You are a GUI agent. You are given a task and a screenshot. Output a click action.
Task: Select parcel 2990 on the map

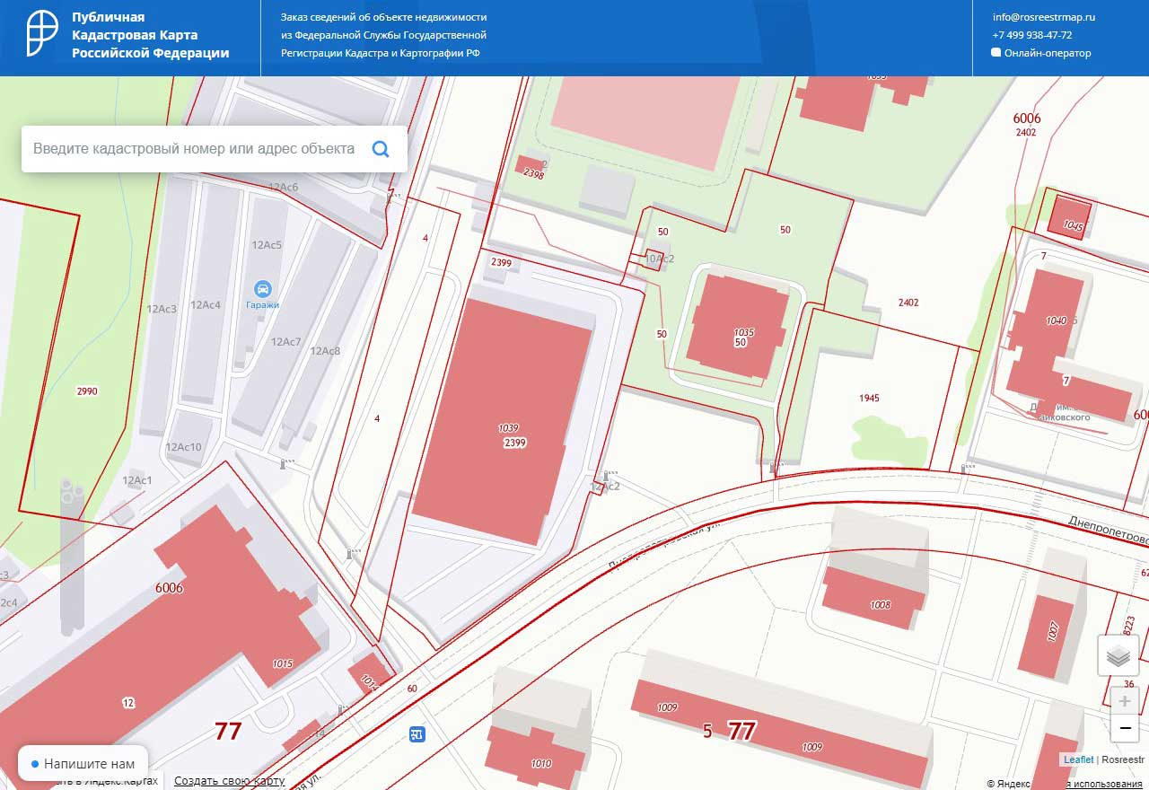click(x=86, y=391)
